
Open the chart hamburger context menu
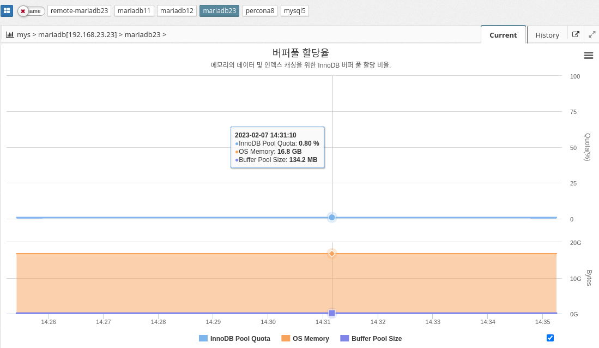(x=588, y=55)
